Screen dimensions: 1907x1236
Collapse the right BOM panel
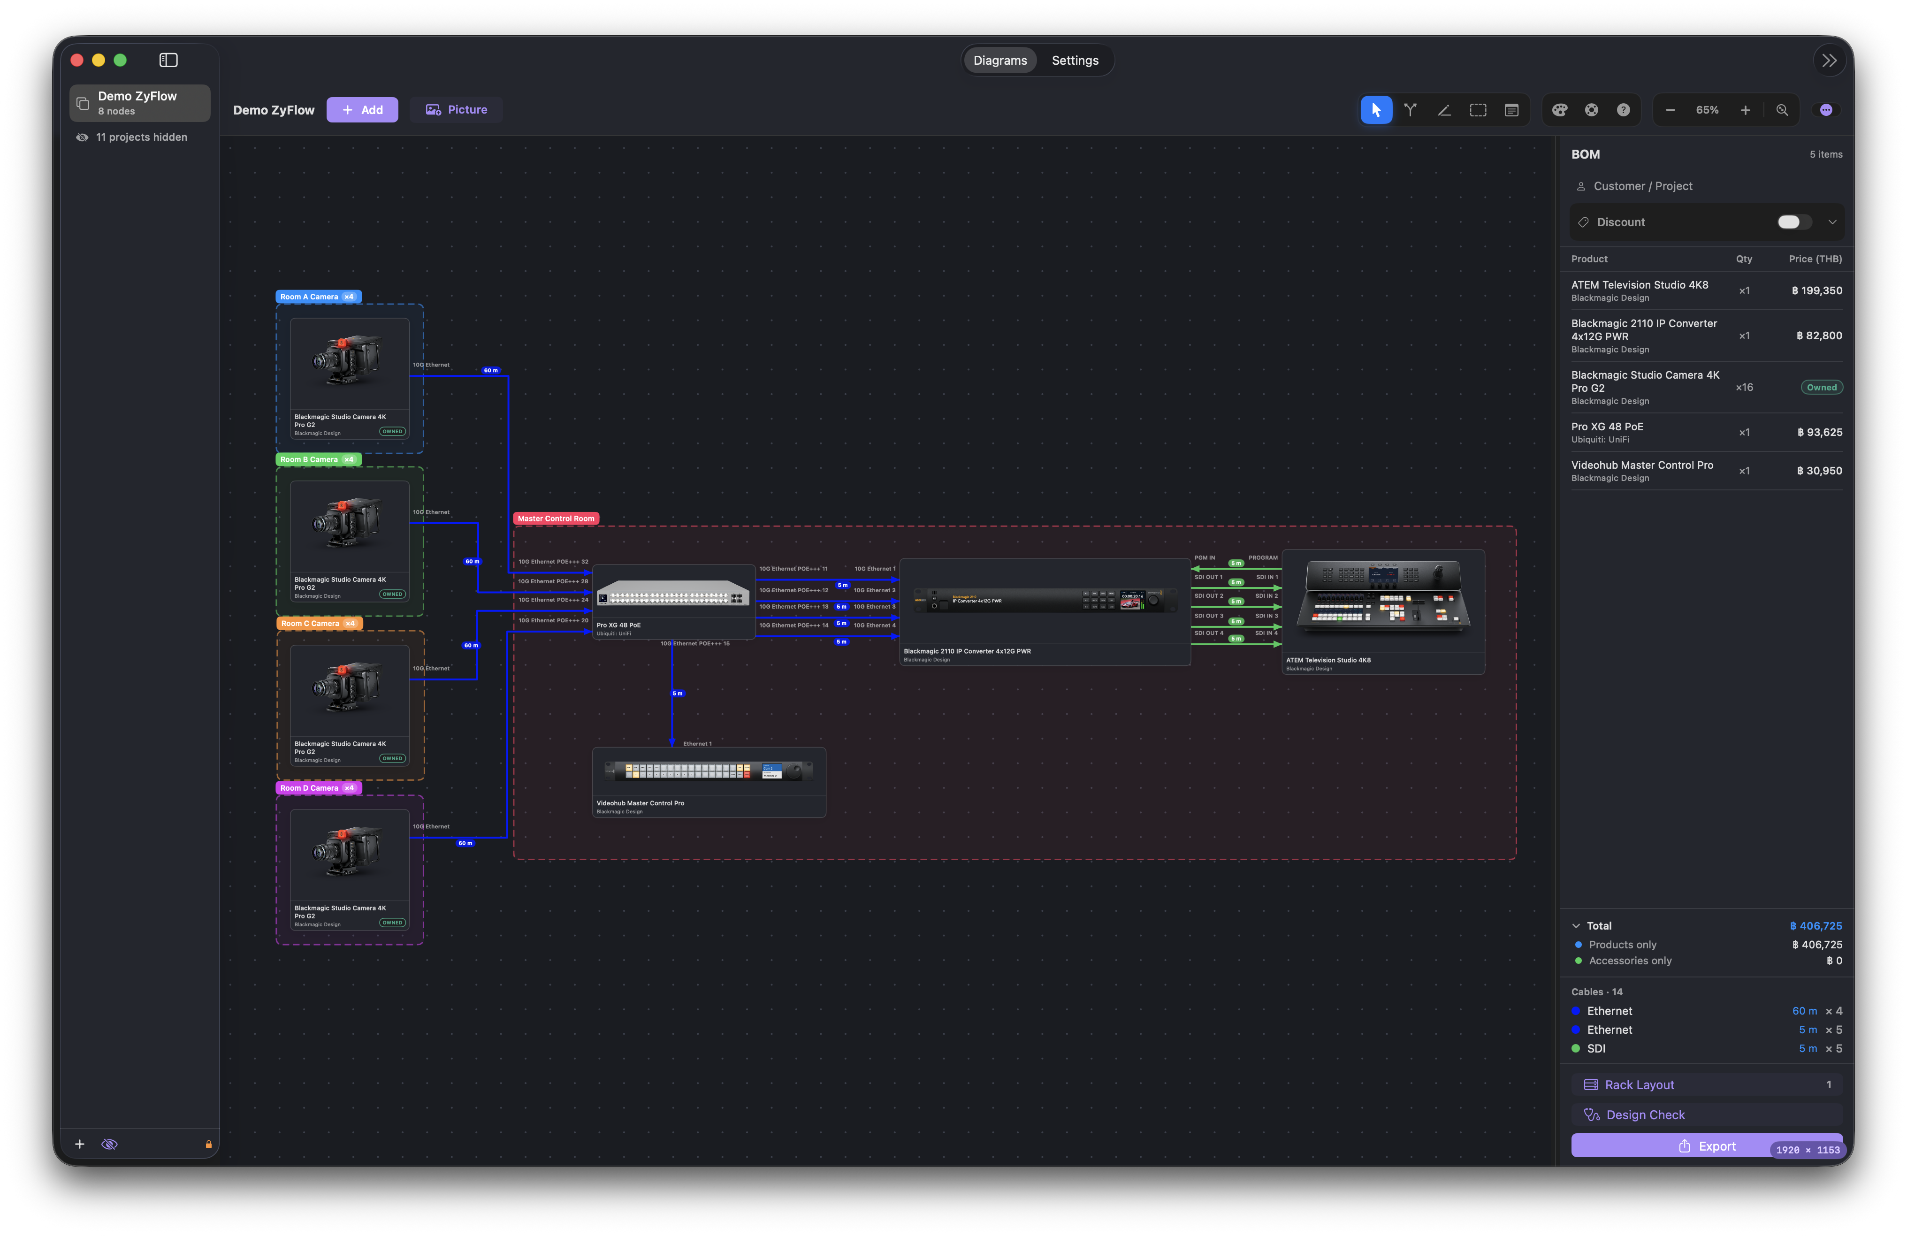tap(1829, 60)
